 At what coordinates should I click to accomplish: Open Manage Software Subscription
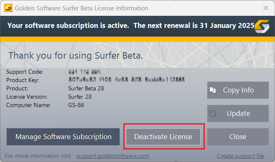(x=63, y=137)
